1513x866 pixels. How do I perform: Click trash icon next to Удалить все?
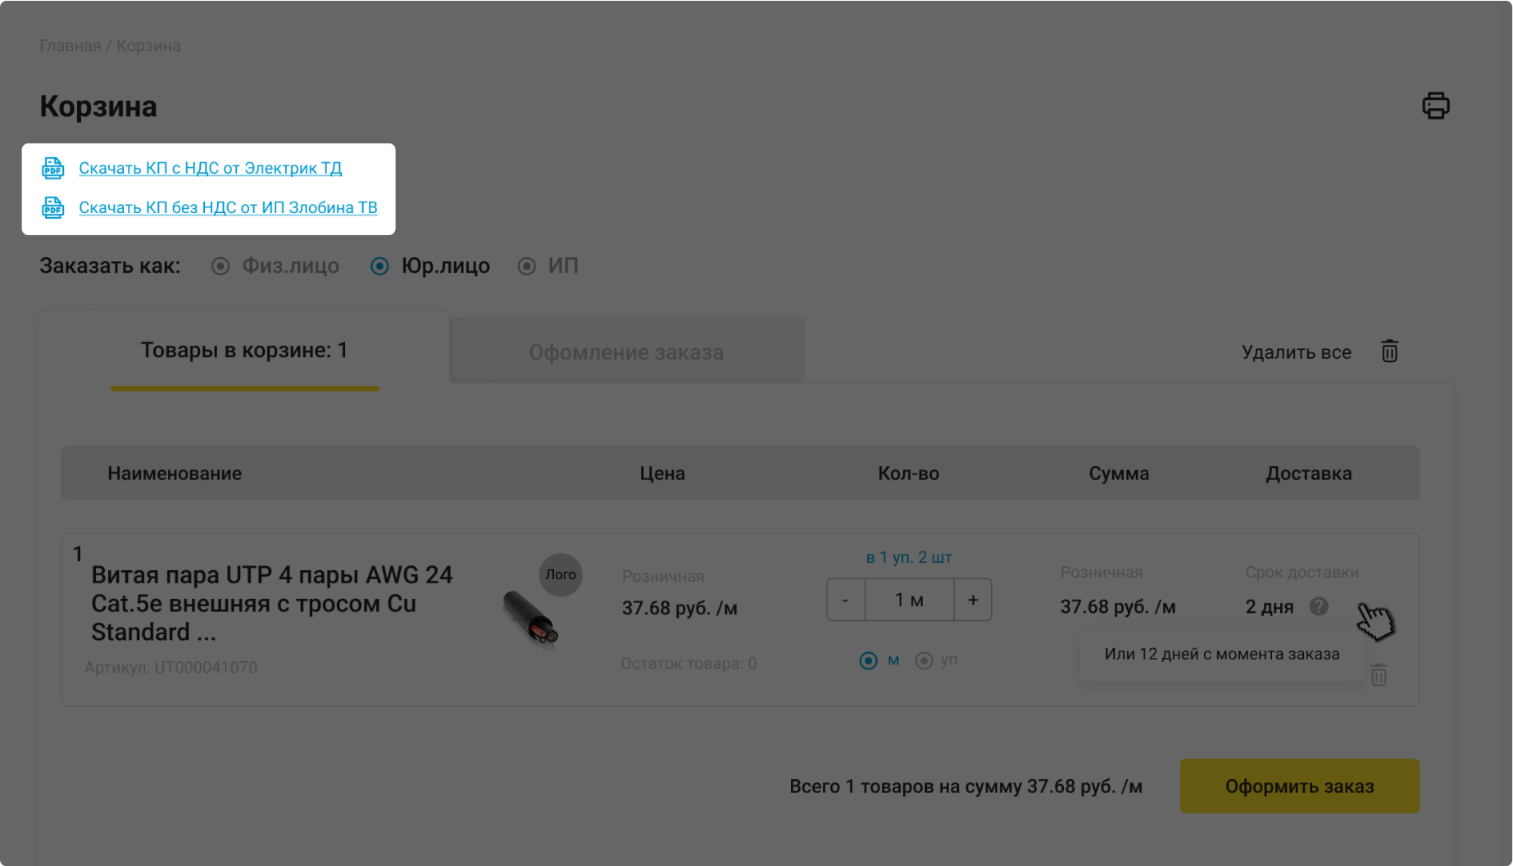point(1389,351)
